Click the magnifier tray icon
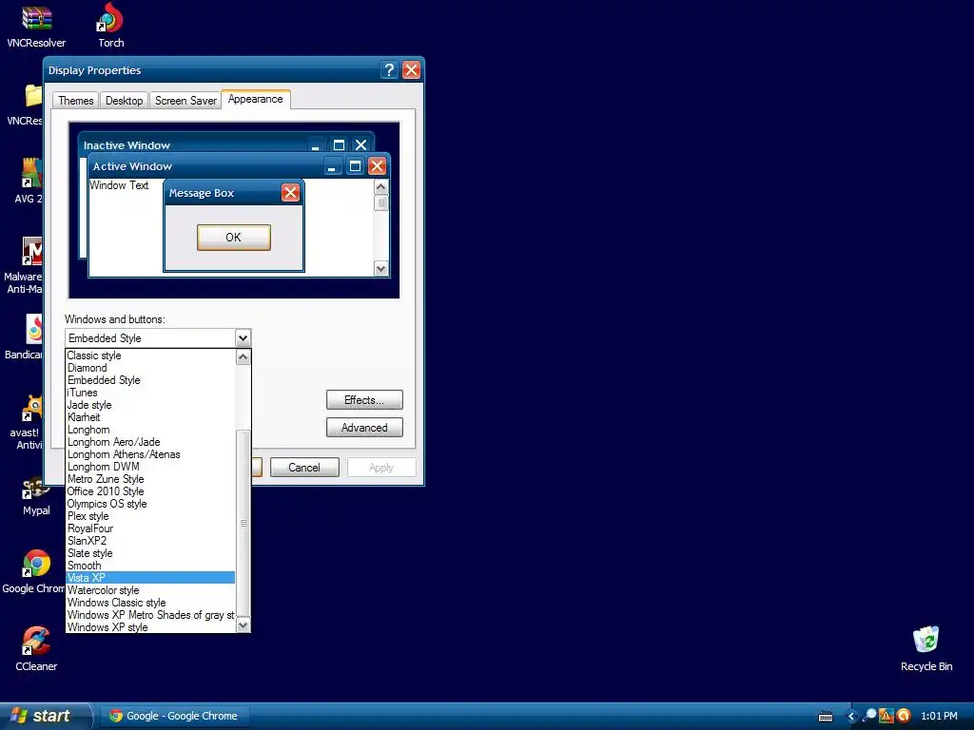974x730 pixels. (869, 716)
